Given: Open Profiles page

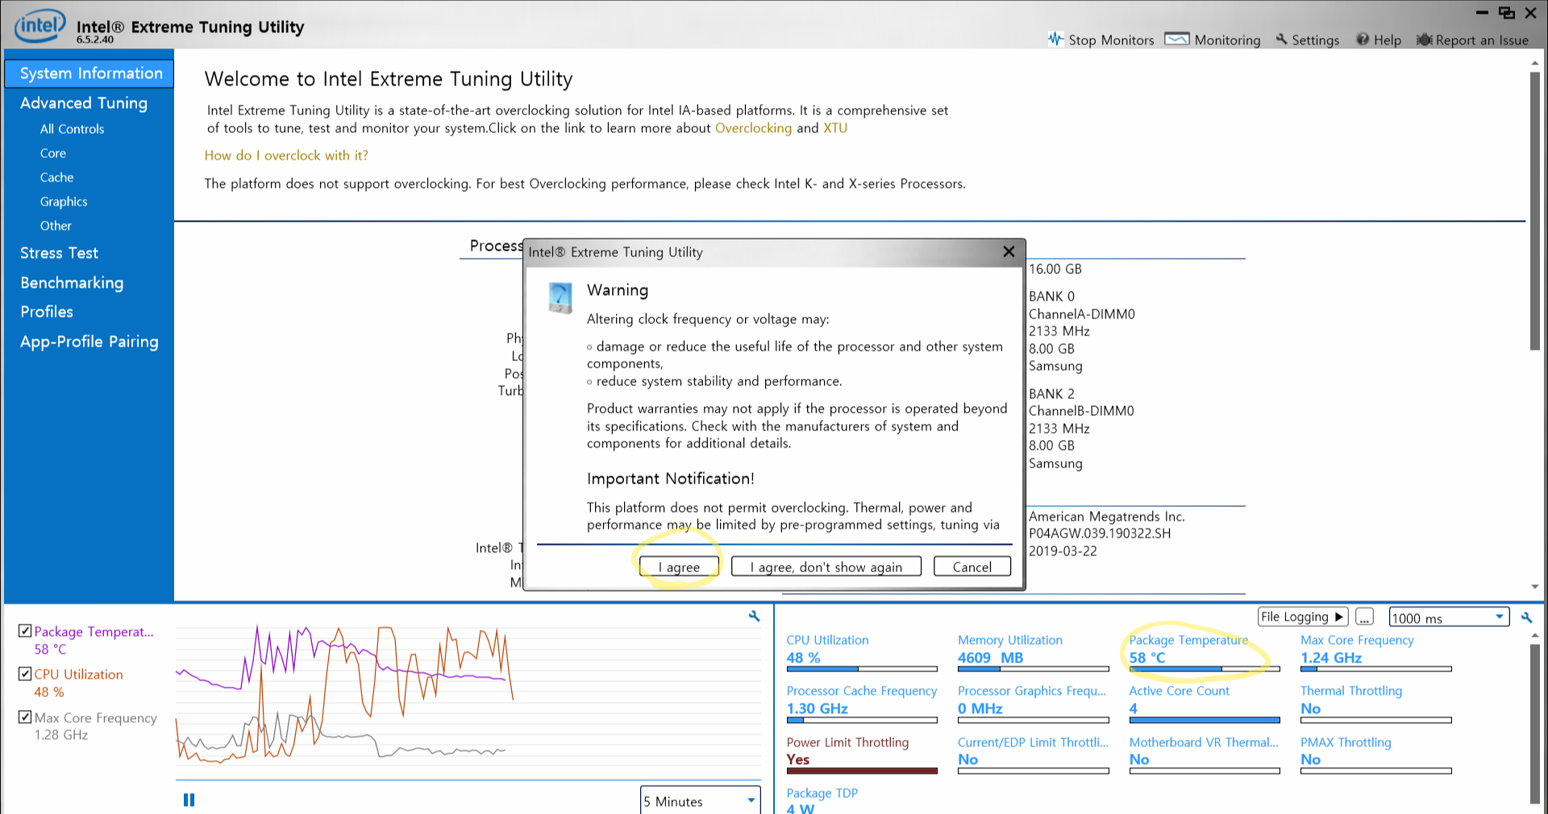Looking at the screenshot, I should [x=47, y=312].
